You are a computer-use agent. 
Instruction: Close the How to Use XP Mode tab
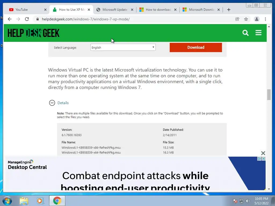click(x=89, y=10)
